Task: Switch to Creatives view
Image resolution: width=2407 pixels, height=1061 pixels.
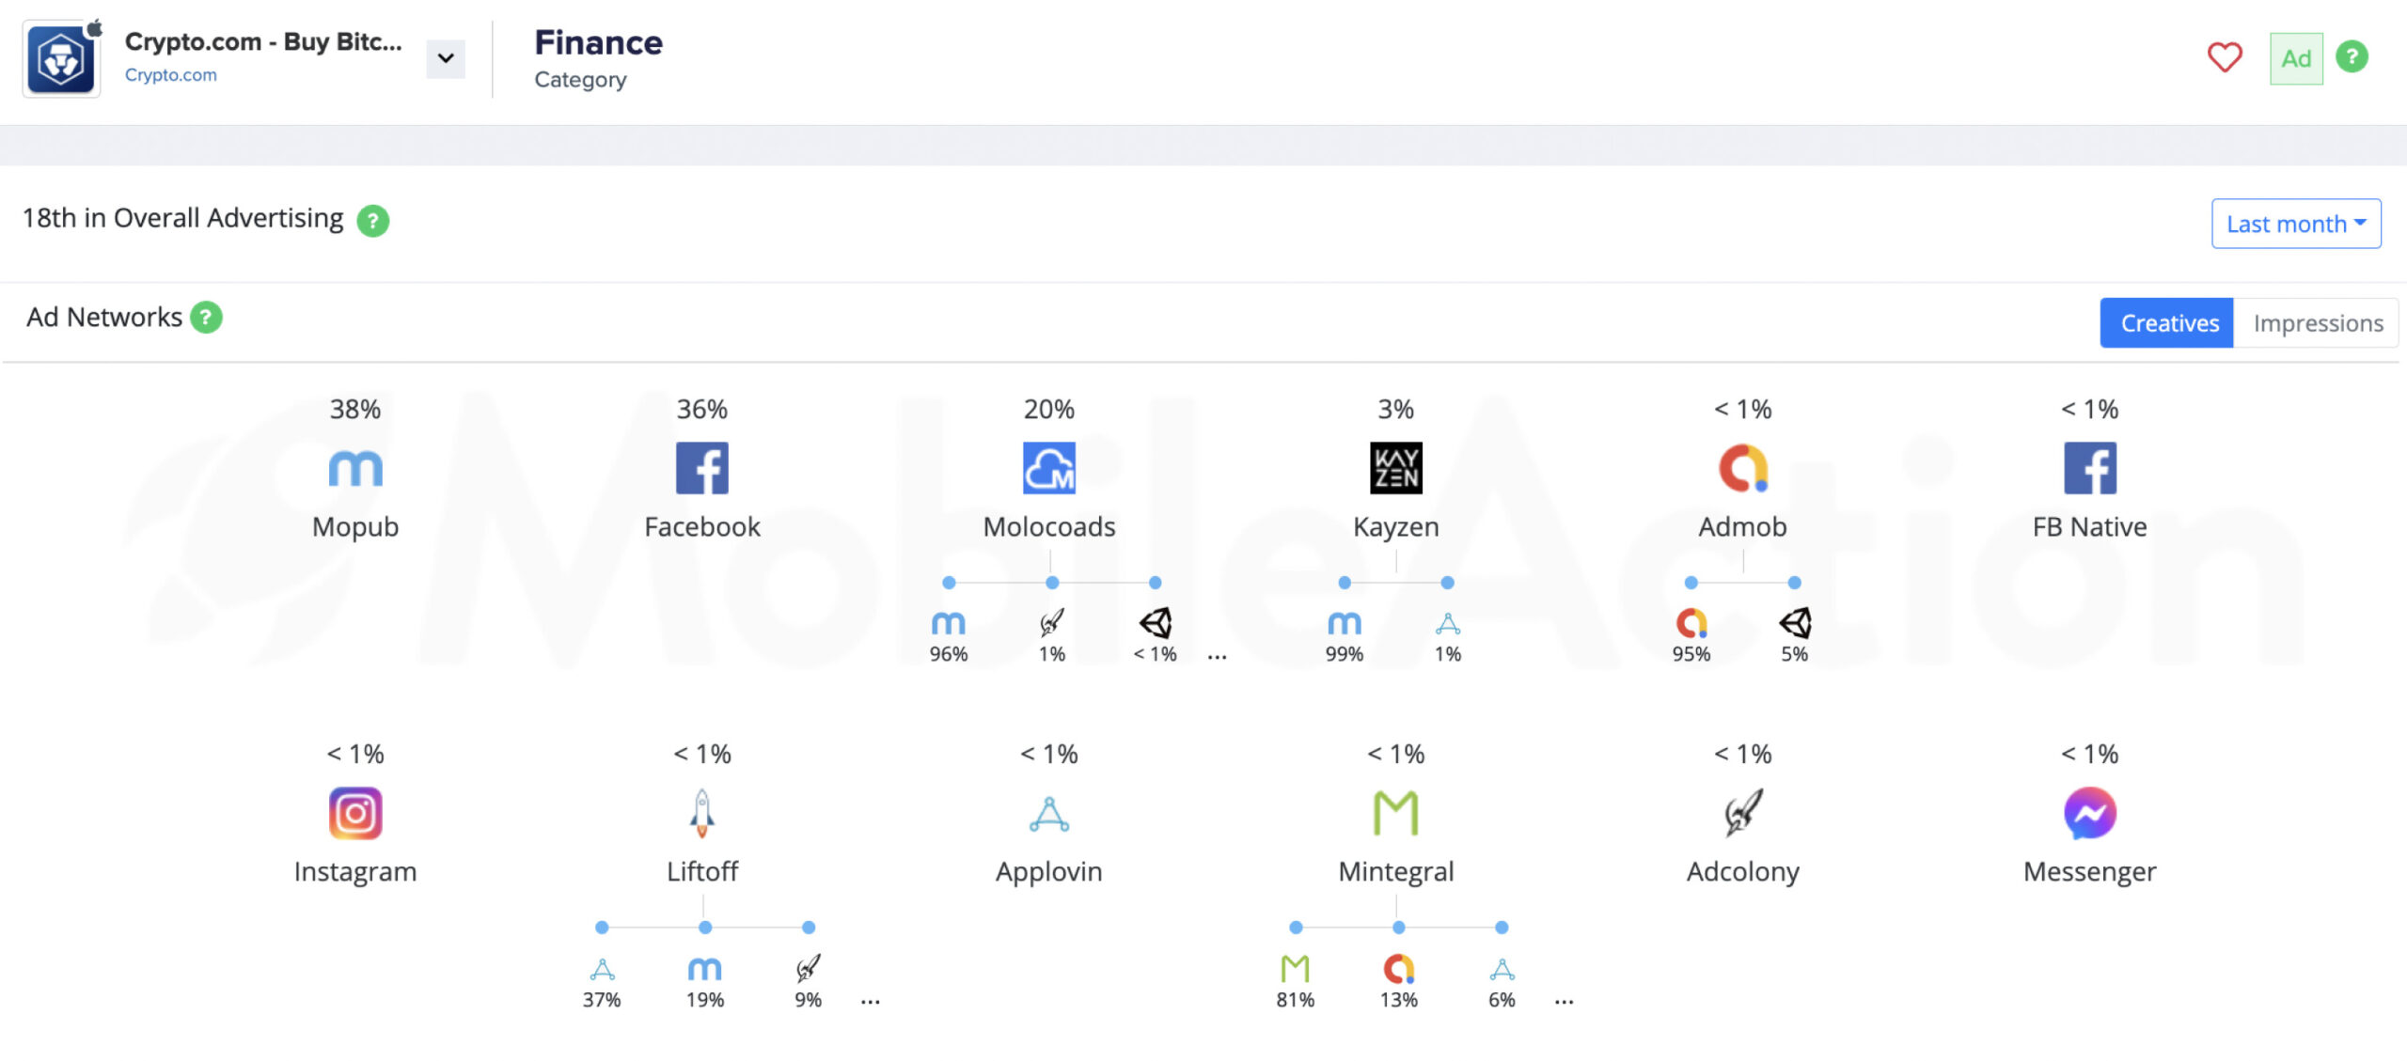Action: tap(2167, 323)
